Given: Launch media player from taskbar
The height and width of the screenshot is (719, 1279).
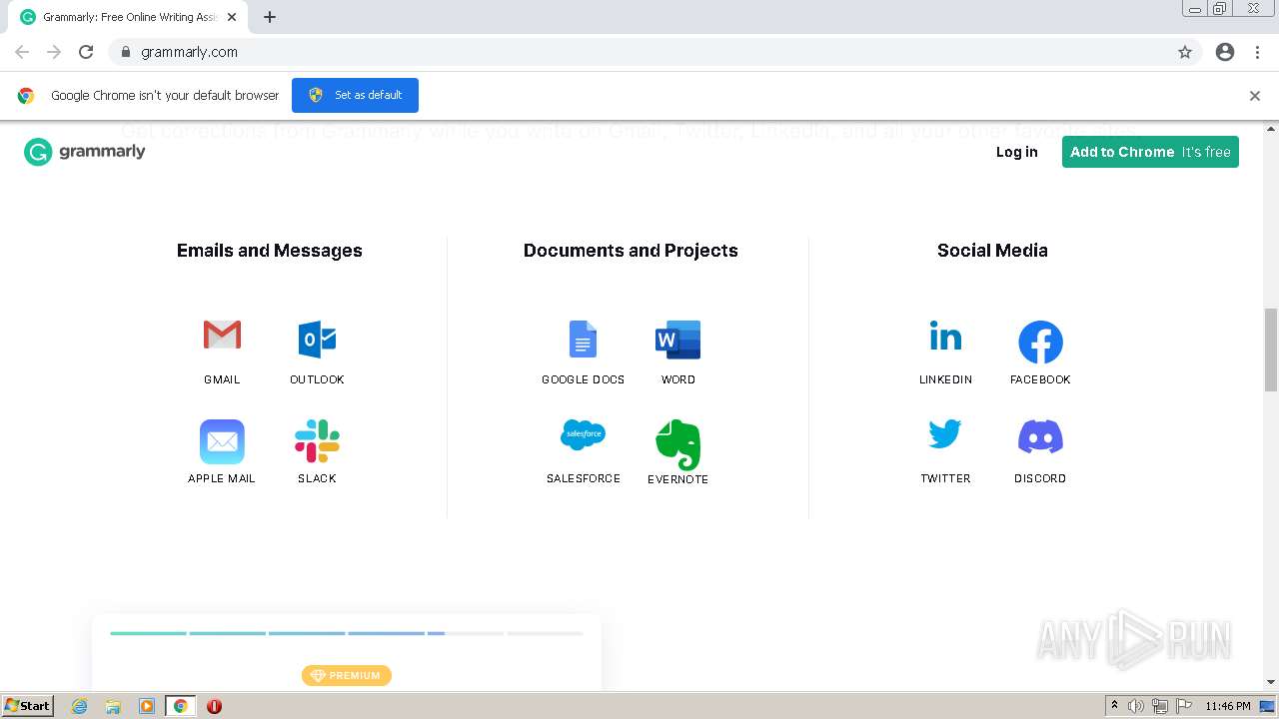Looking at the screenshot, I should 147,706.
